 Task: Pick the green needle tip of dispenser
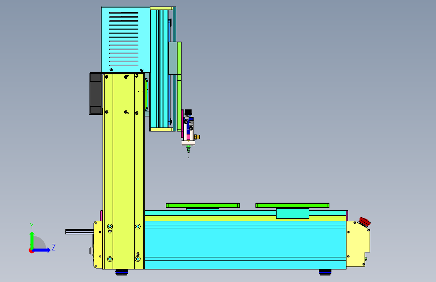(x=189, y=149)
